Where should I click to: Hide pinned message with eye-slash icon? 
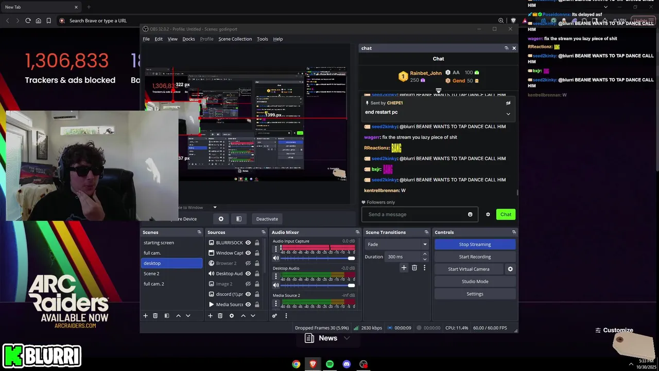tap(508, 103)
